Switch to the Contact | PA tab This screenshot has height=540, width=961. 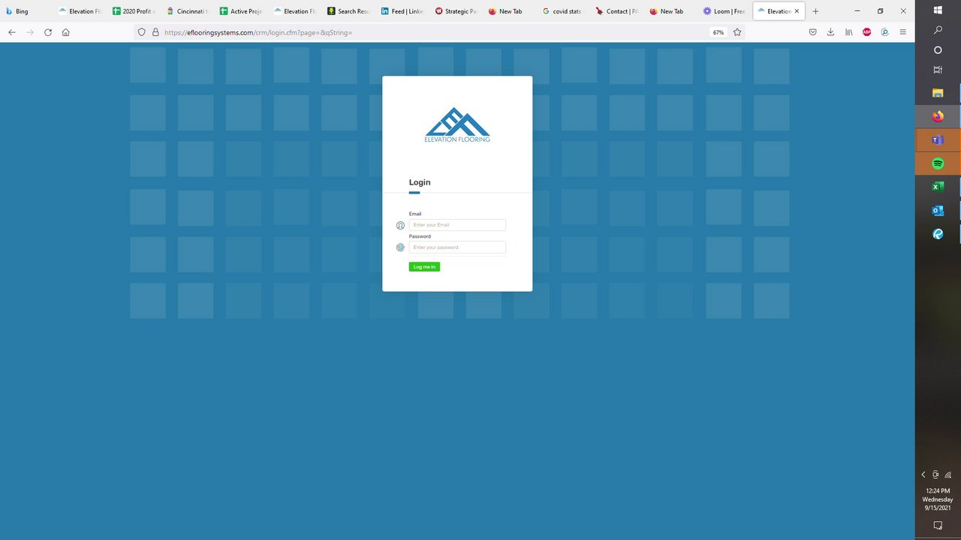tap(617, 11)
